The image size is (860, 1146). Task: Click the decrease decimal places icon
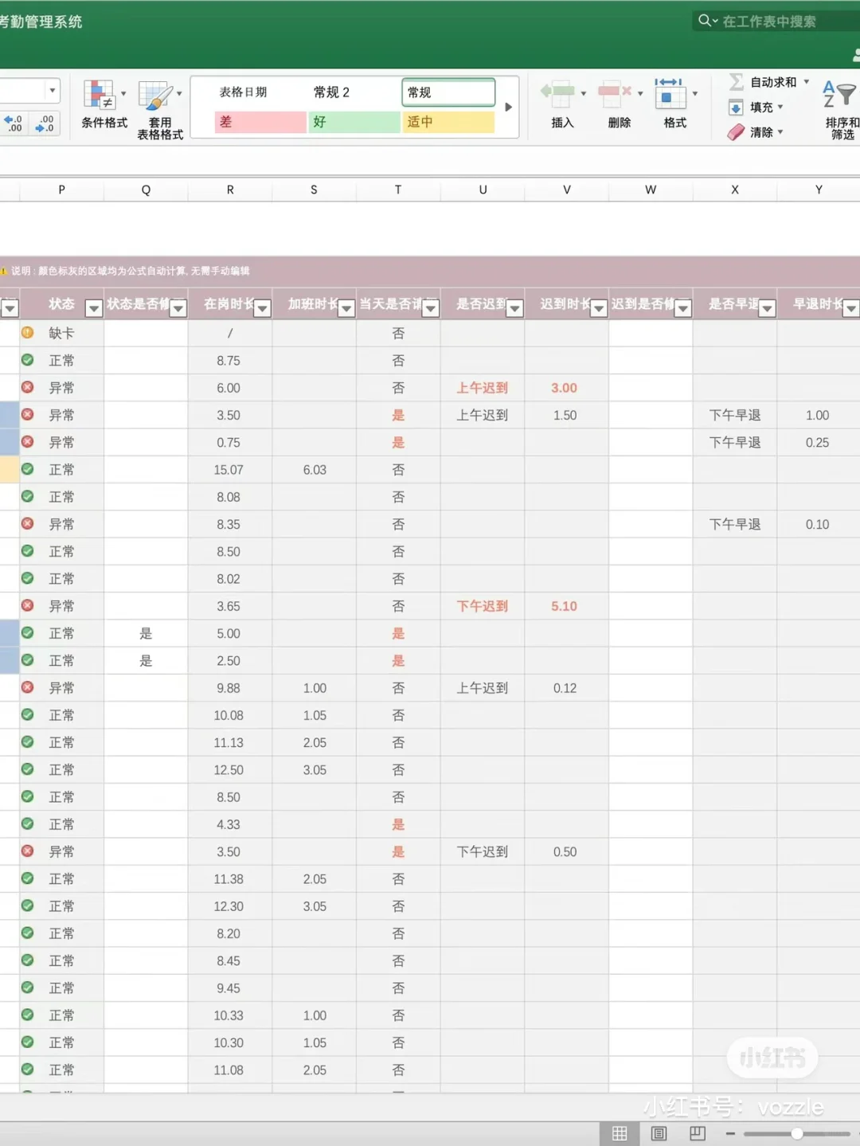pos(45,123)
